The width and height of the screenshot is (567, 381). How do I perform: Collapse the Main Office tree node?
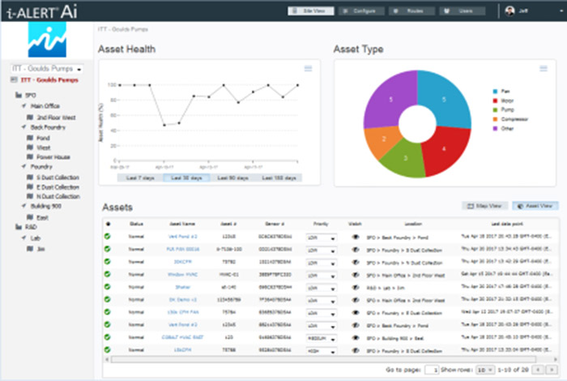click(23, 106)
